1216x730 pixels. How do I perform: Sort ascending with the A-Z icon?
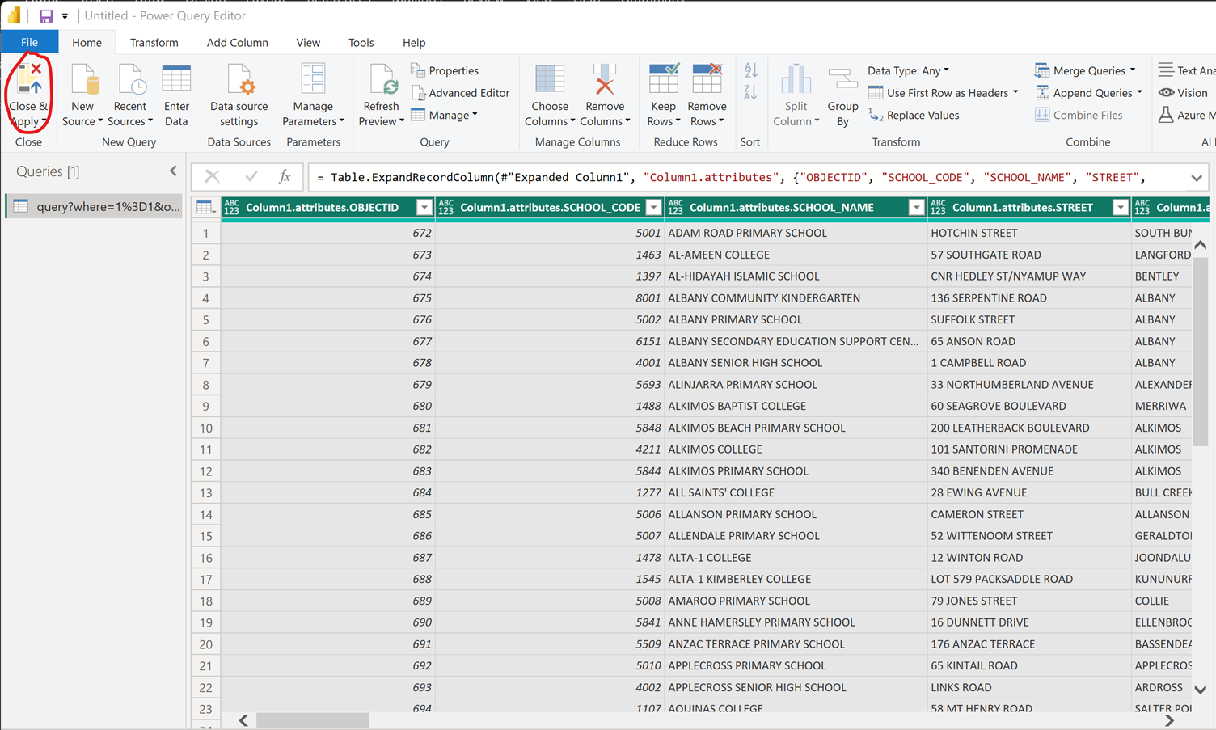pos(750,71)
